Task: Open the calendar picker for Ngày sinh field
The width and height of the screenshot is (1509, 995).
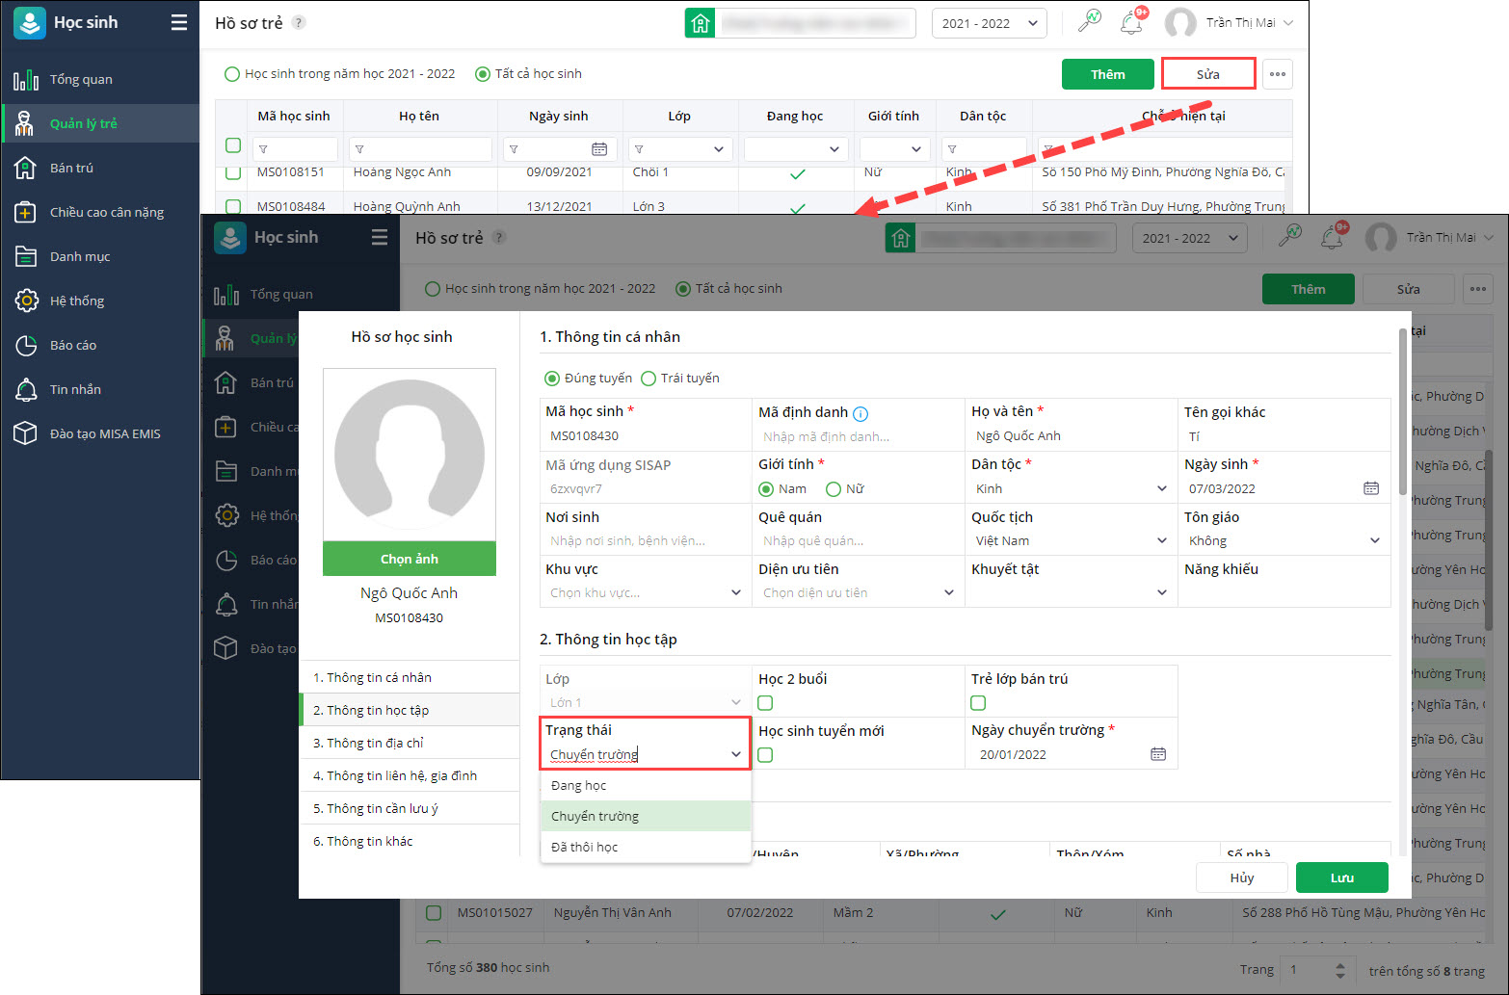Action: 1371,488
